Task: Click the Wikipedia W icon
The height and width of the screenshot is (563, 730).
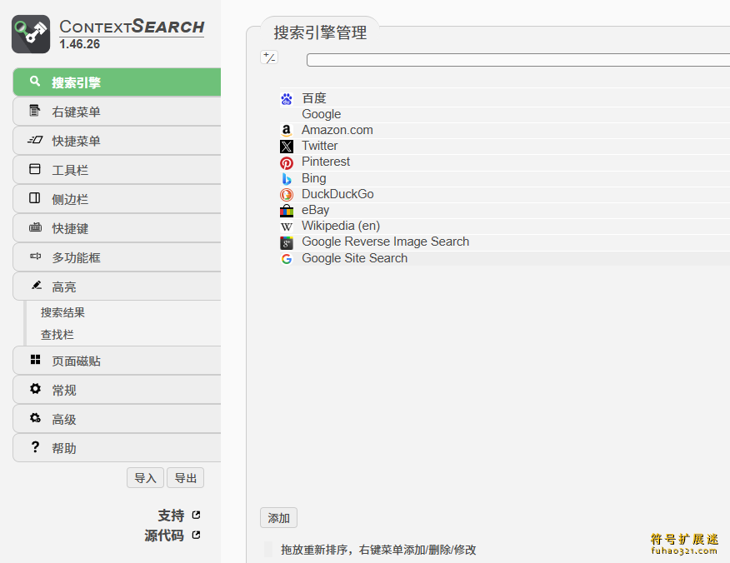Action: point(287,227)
